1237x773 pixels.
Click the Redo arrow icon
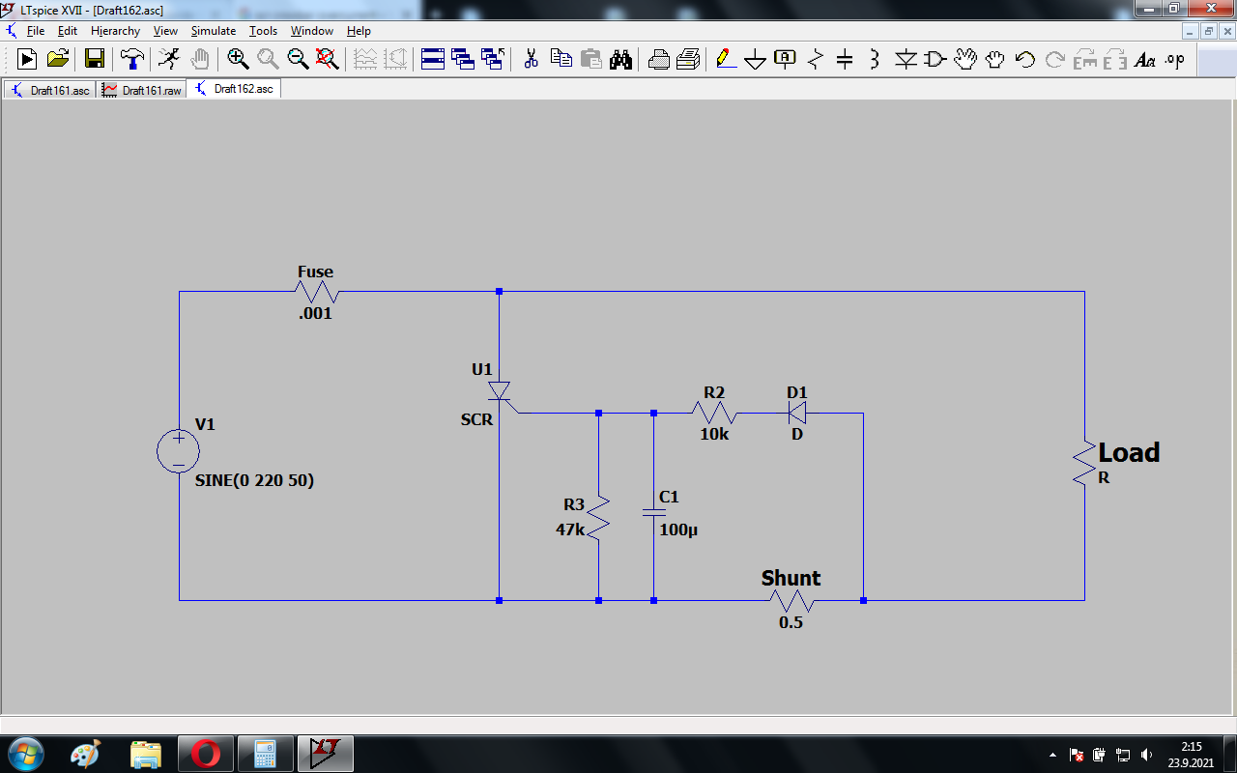pos(1055,59)
